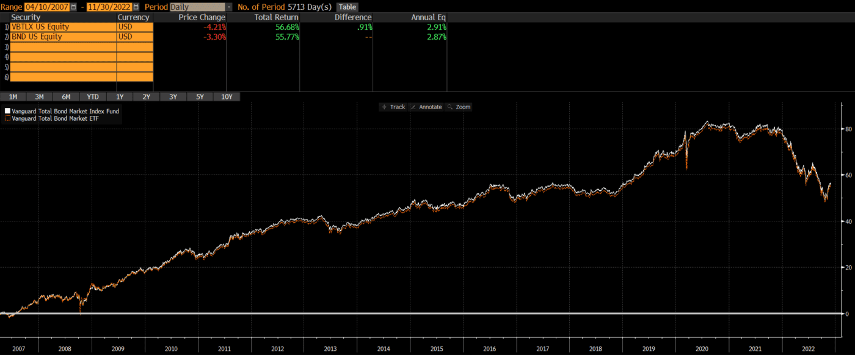The height and width of the screenshot is (355, 855).
Task: Activate the Annotate pencil tool
Action: coord(426,107)
